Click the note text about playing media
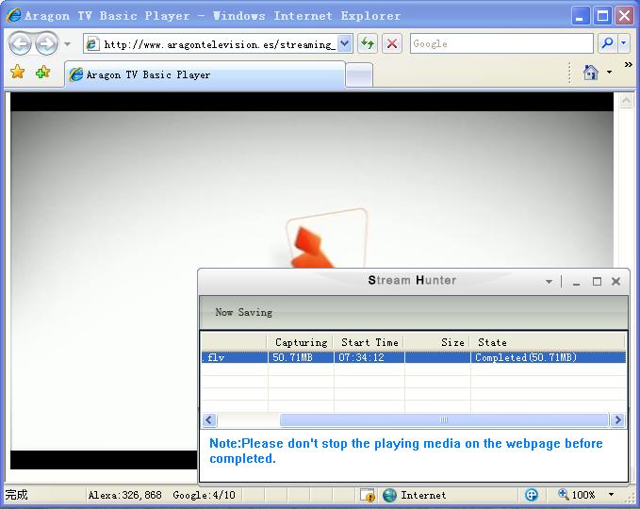The image size is (640, 509). point(405,451)
